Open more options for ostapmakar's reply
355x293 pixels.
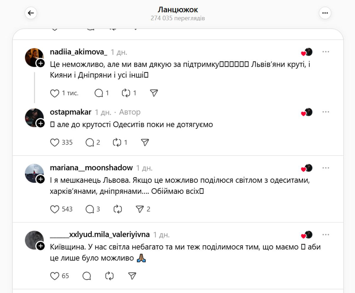tap(326, 112)
